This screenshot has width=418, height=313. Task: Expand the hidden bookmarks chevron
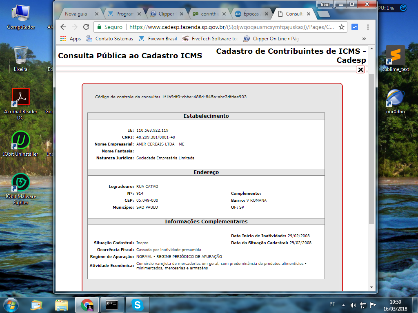364,39
